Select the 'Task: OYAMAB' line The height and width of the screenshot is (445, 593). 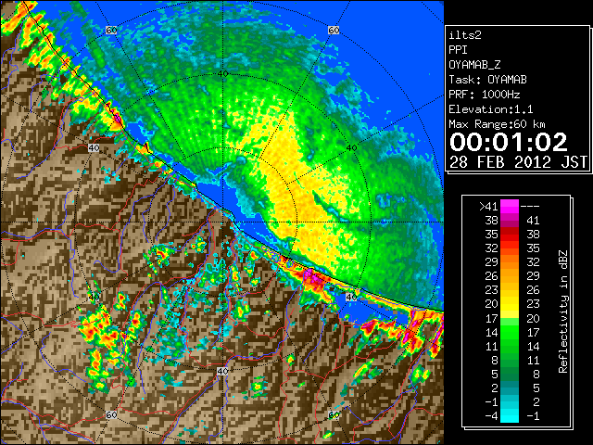coord(487,80)
